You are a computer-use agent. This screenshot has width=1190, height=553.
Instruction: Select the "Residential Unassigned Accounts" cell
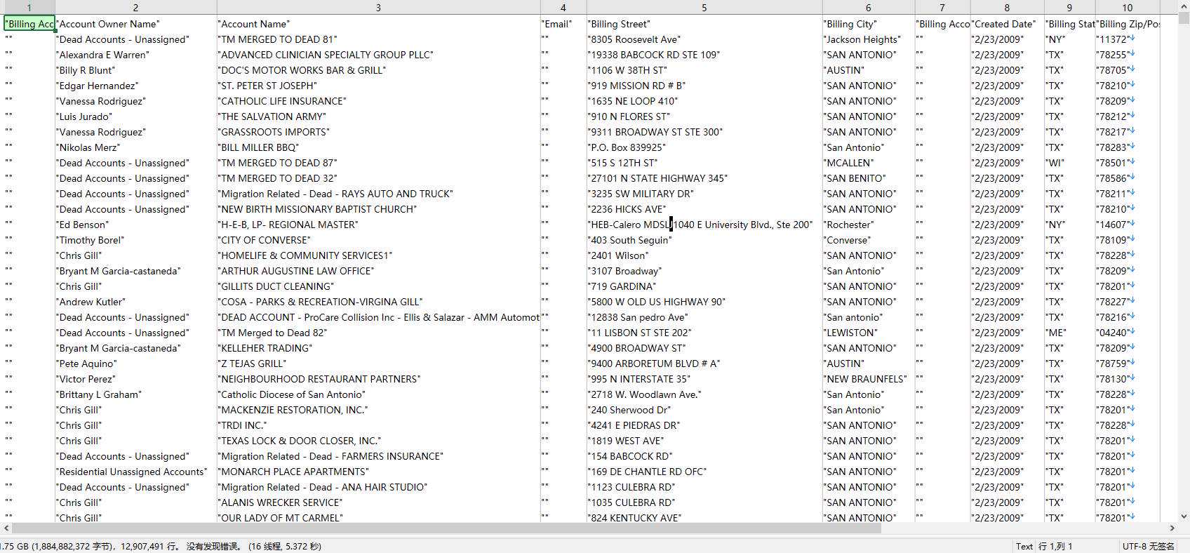[x=135, y=472]
